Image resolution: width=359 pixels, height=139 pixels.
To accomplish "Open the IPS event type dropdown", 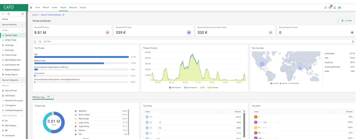I will tap(50, 97).
